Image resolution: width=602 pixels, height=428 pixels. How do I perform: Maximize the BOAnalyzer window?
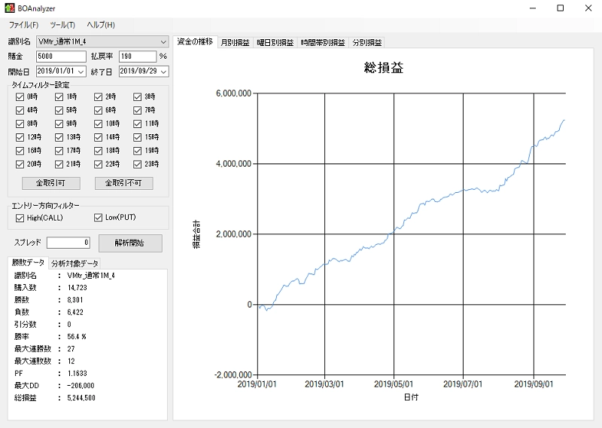560,8
